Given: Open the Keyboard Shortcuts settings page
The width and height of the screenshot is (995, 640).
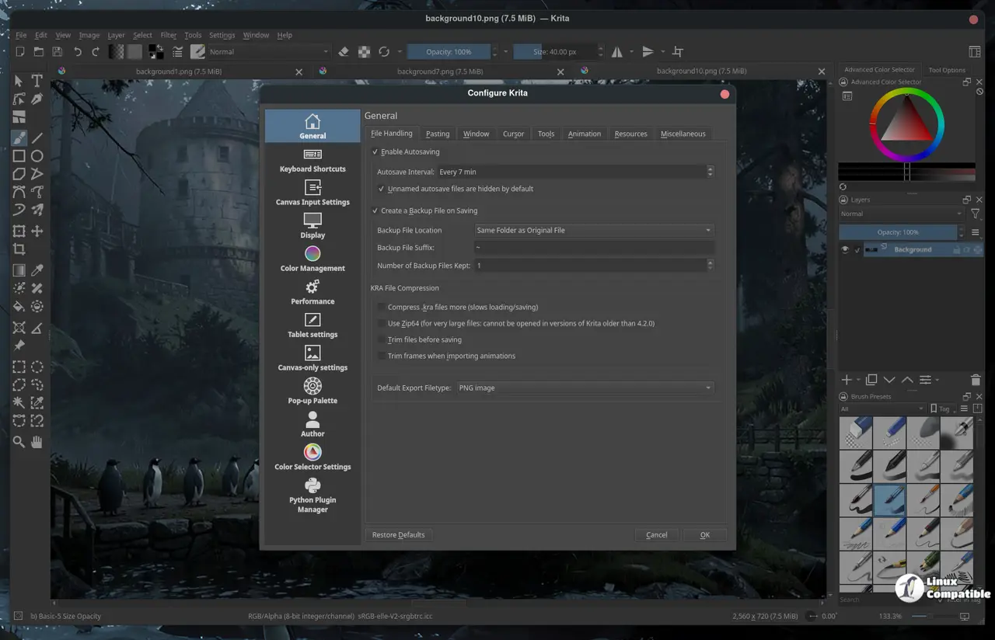Looking at the screenshot, I should tap(312, 160).
